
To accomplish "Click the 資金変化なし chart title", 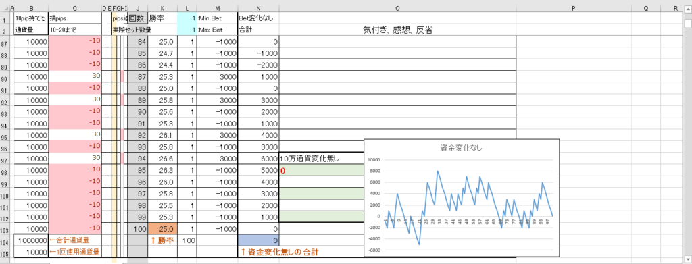I will (461, 148).
